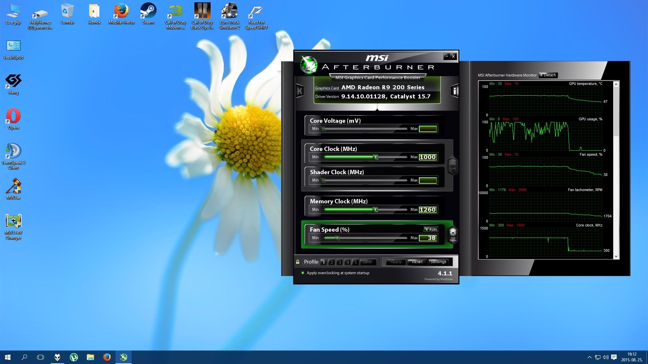
Task: Toggle Apply overclocking at system startup
Action: [x=335, y=273]
